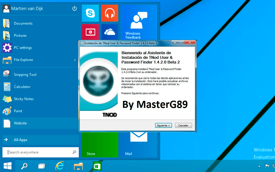Viewport: 275px width, 172px height.
Task: Open the Store icon on taskbar
Action: tap(97, 166)
